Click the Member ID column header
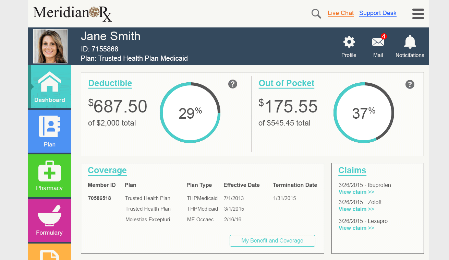449x260 pixels. pos(102,185)
